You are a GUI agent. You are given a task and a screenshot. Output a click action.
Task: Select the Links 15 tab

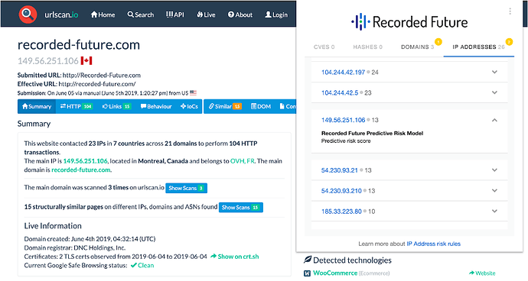click(116, 106)
